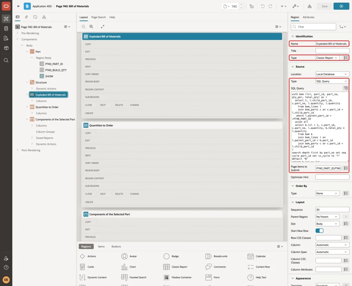
Task: Open the Slot Body dropdown
Action: click(327, 223)
